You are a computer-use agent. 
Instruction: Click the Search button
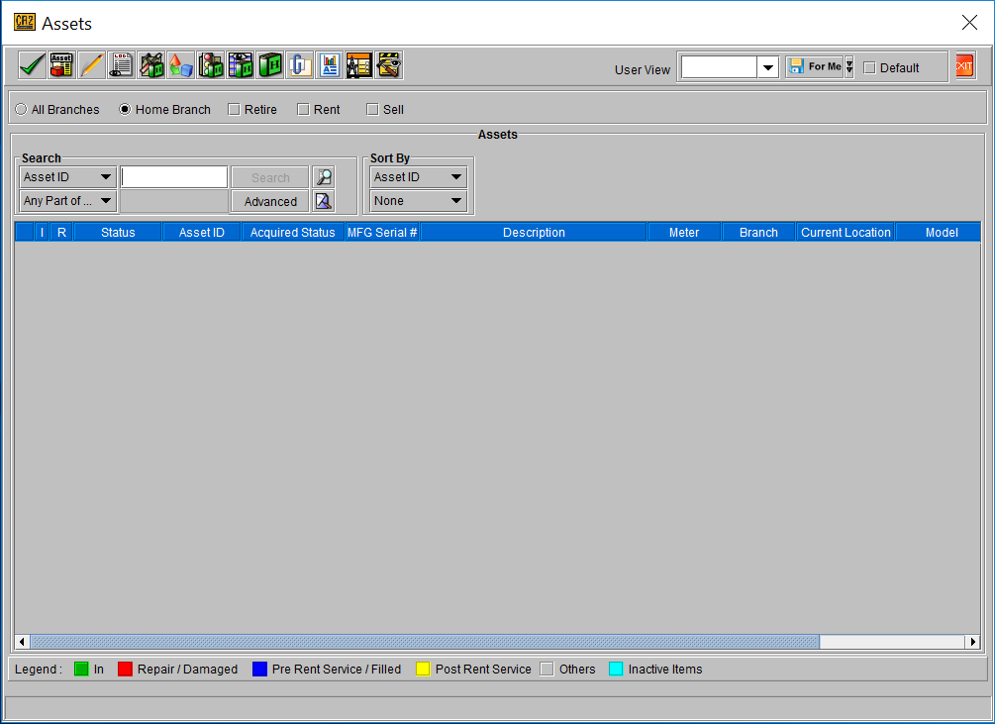270,177
